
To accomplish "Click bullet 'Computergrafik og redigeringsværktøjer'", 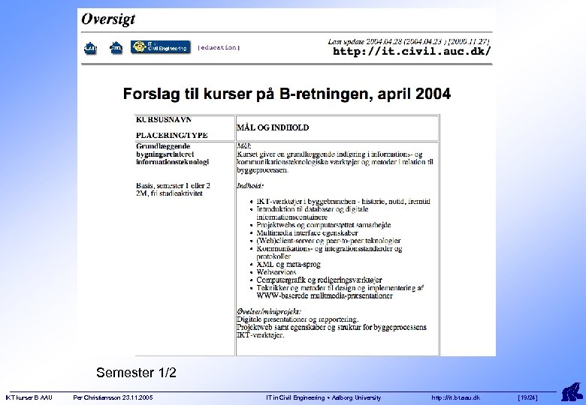I will pyautogui.click(x=319, y=280).
